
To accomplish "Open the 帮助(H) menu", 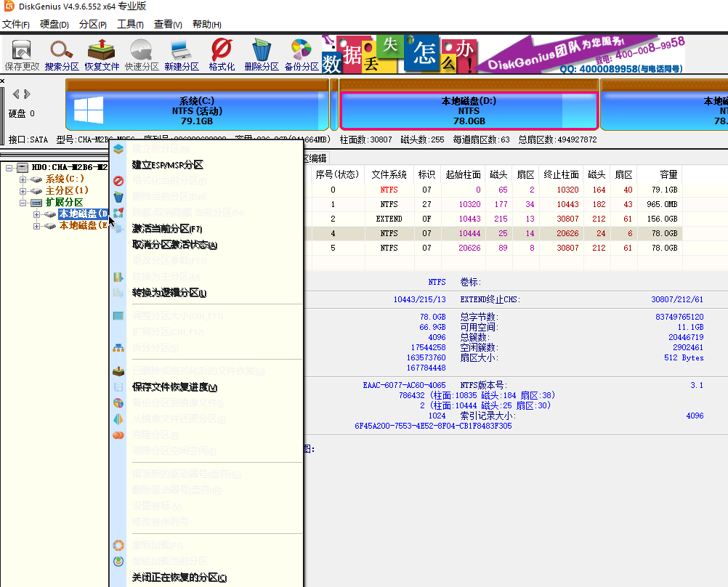I will tap(206, 24).
